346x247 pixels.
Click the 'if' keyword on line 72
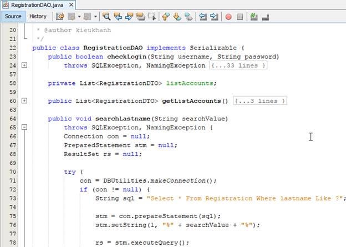[84, 190]
